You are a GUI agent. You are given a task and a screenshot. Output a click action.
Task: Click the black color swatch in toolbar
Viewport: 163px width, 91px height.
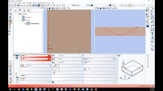click(92, 5)
